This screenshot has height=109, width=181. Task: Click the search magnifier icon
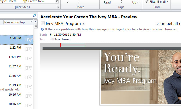(x=34, y=16)
